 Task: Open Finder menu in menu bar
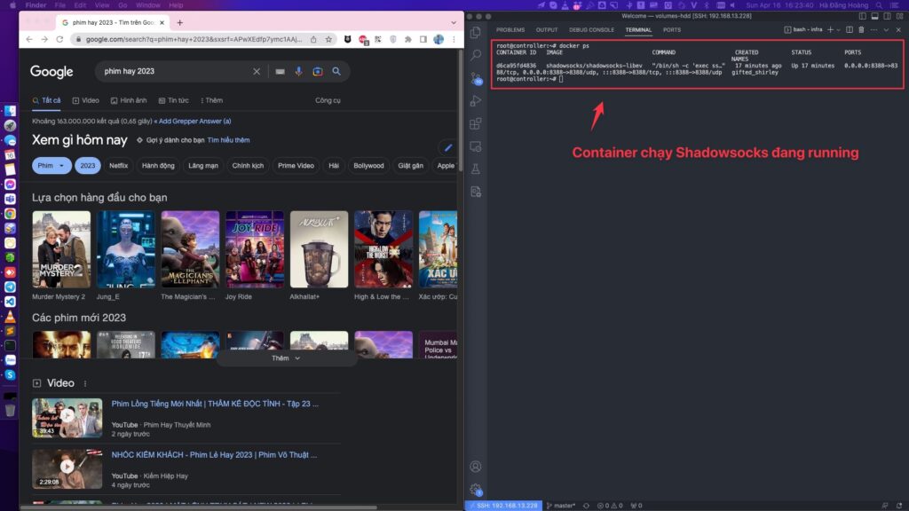(x=36, y=5)
